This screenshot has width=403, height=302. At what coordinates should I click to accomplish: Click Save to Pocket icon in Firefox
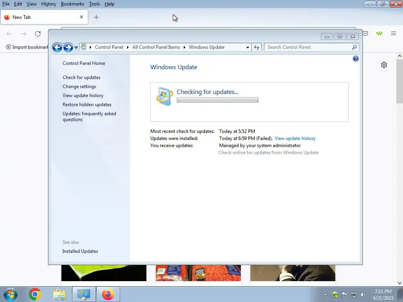point(366,33)
